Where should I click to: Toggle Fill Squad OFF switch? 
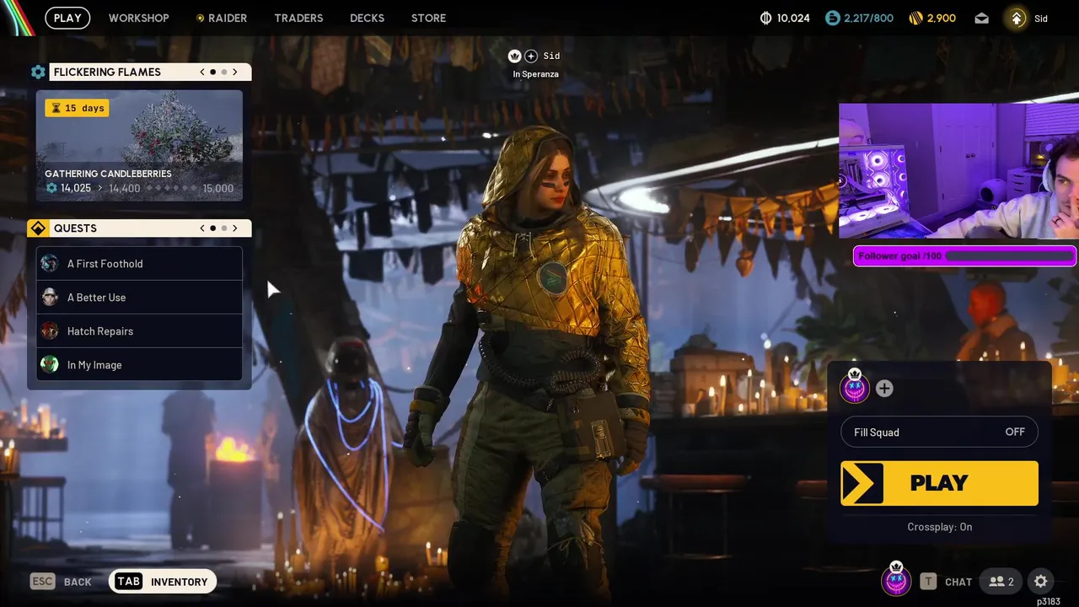pyautogui.click(x=939, y=432)
